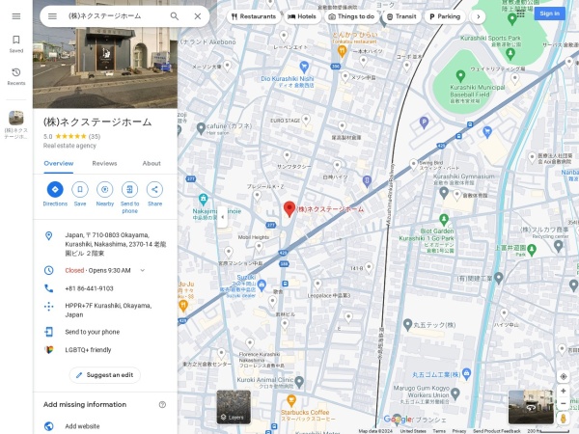Show more category chips with right arrow
579x434 pixels.
pyautogui.click(x=479, y=16)
